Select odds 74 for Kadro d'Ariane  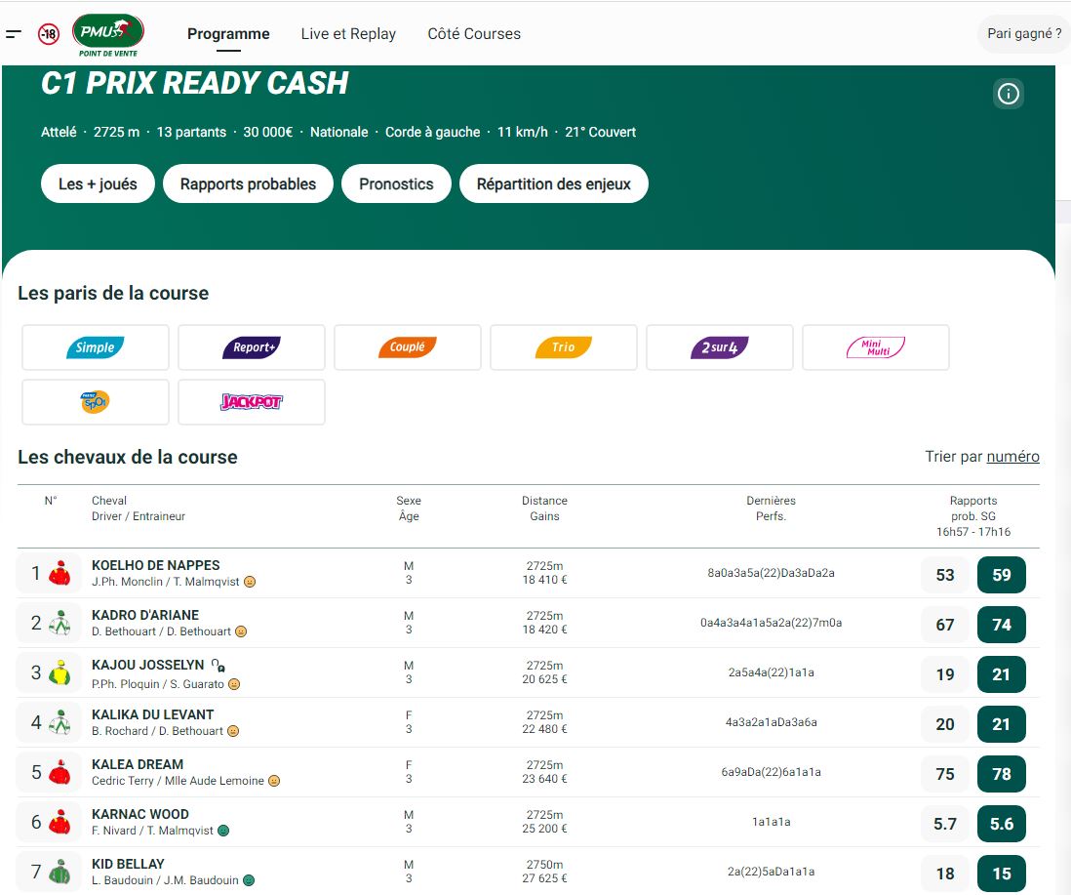click(x=1002, y=625)
